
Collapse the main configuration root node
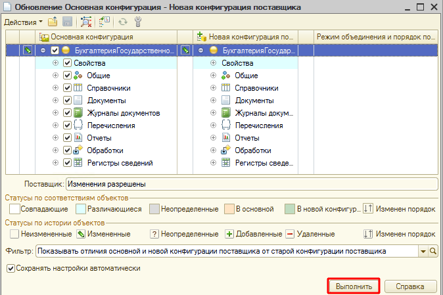(43, 50)
